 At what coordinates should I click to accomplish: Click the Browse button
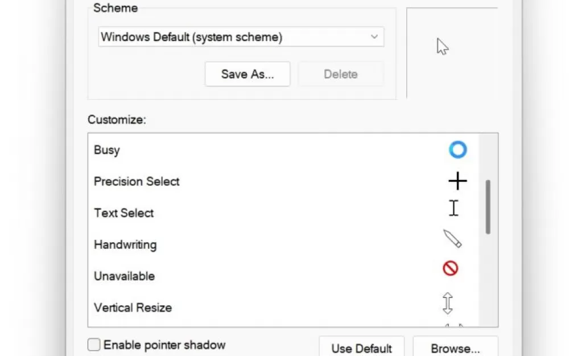pos(455,348)
